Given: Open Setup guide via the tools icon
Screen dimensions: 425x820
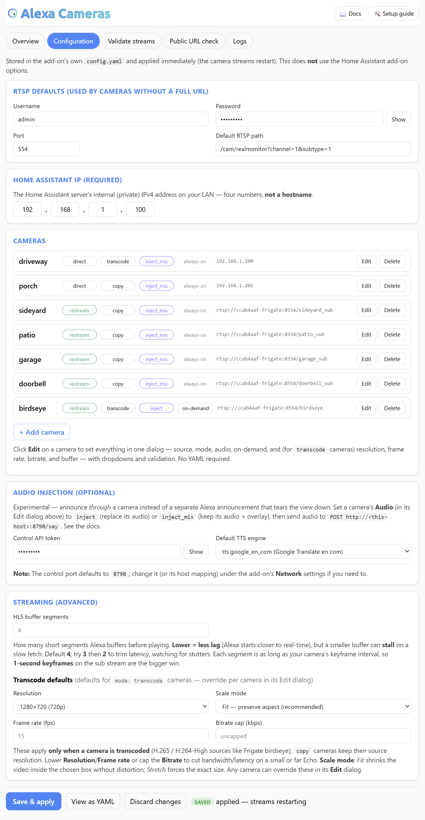Looking at the screenshot, I should tap(377, 14).
